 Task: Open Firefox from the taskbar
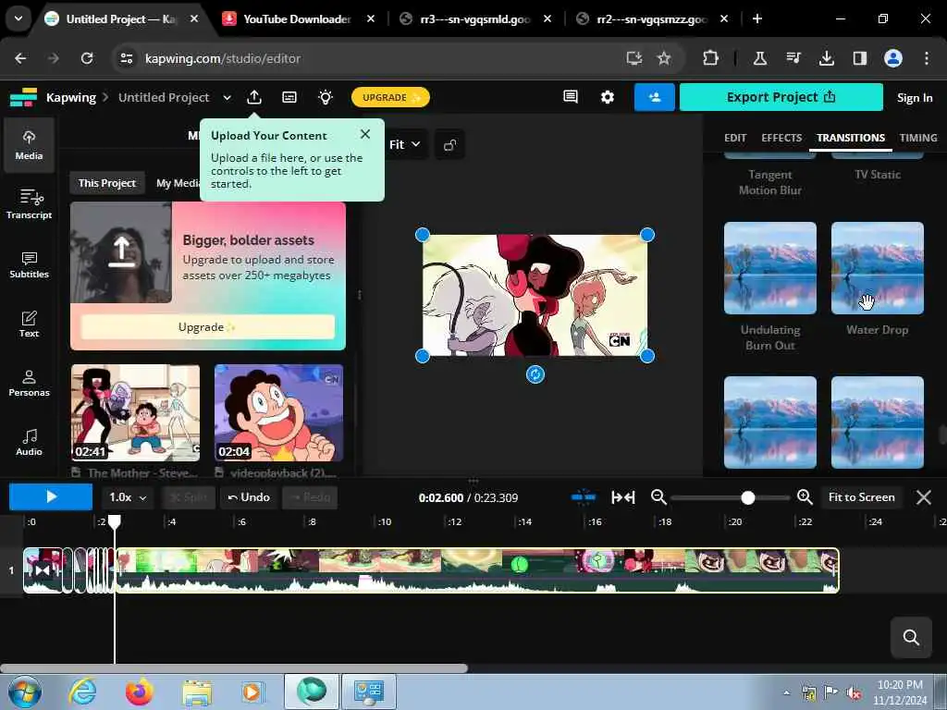coord(139,692)
